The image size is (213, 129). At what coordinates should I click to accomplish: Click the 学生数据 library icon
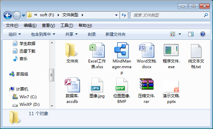[x=15, y=43]
